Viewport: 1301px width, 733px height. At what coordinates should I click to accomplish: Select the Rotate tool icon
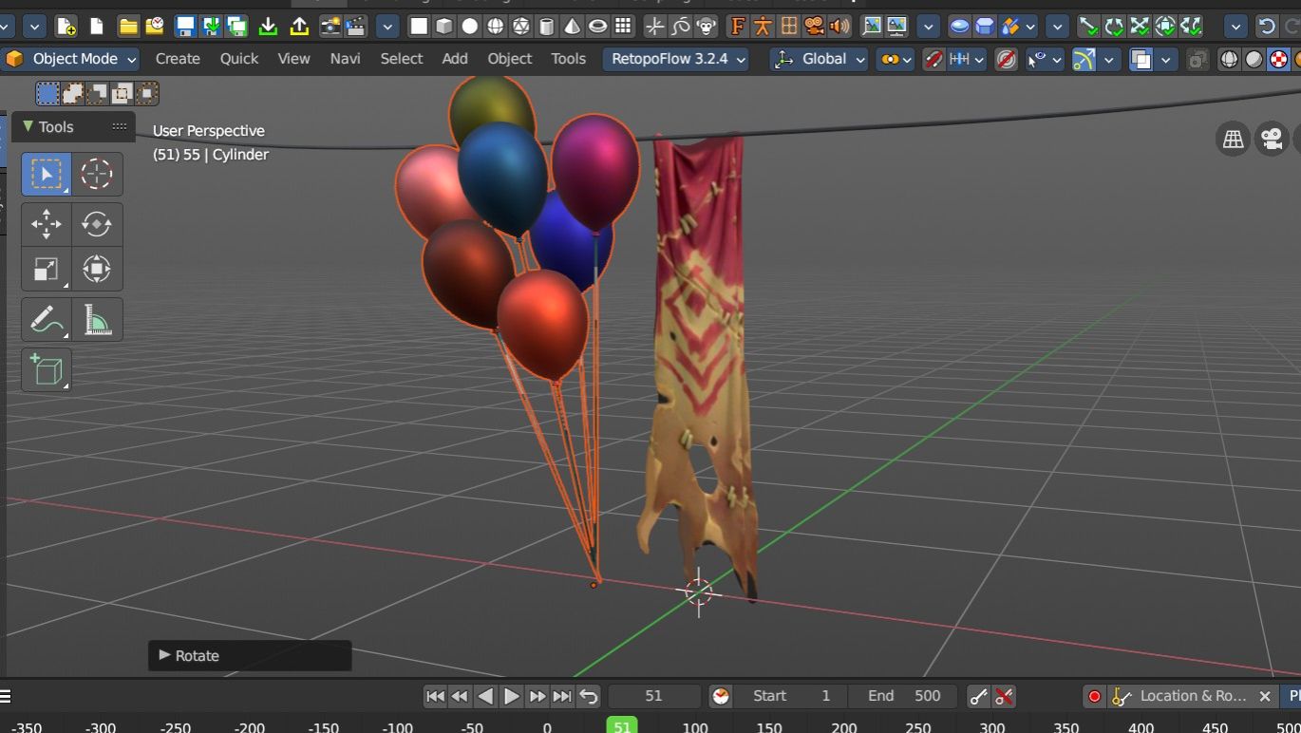click(x=96, y=224)
